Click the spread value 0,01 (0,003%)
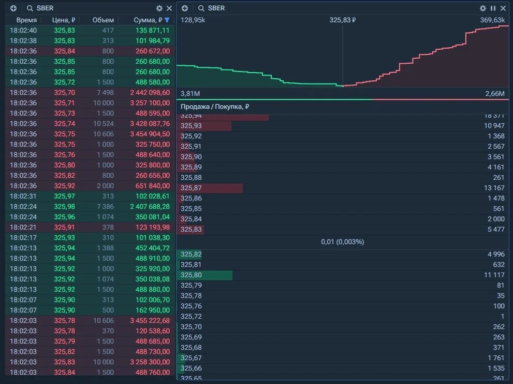This screenshot has height=384, width=513. [x=343, y=242]
